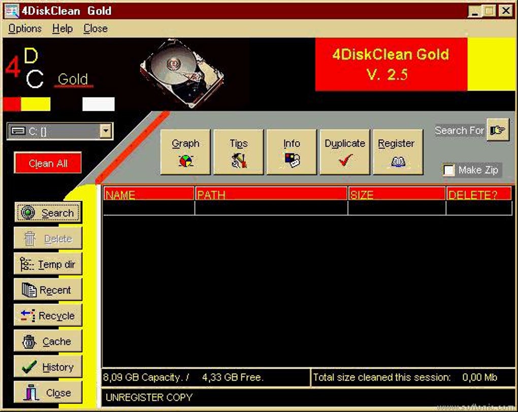Click the red Clean All button
This screenshot has width=518, height=412.
point(48,163)
